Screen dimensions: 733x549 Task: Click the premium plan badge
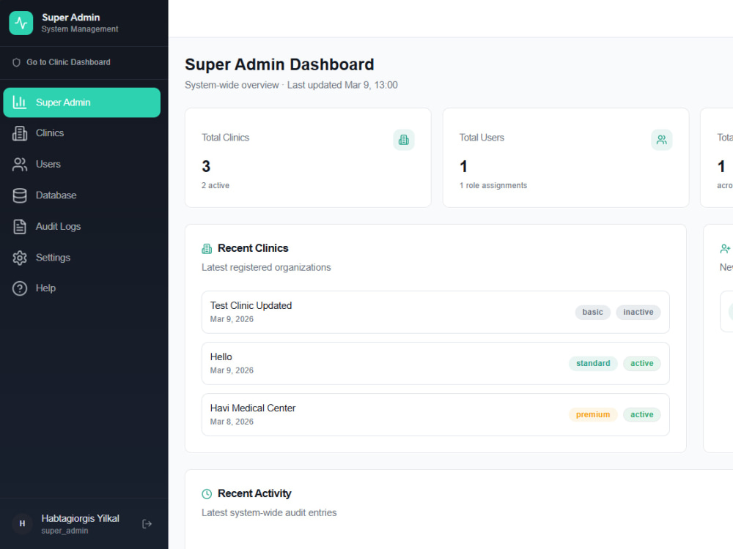click(x=593, y=415)
